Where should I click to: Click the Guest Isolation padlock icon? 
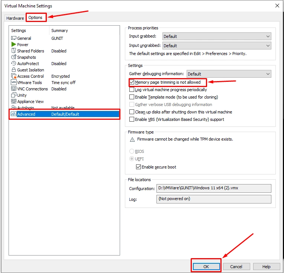pyautogui.click(x=14, y=70)
